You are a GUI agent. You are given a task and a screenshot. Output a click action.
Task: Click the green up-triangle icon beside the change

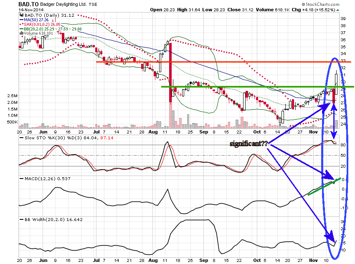click(338, 10)
